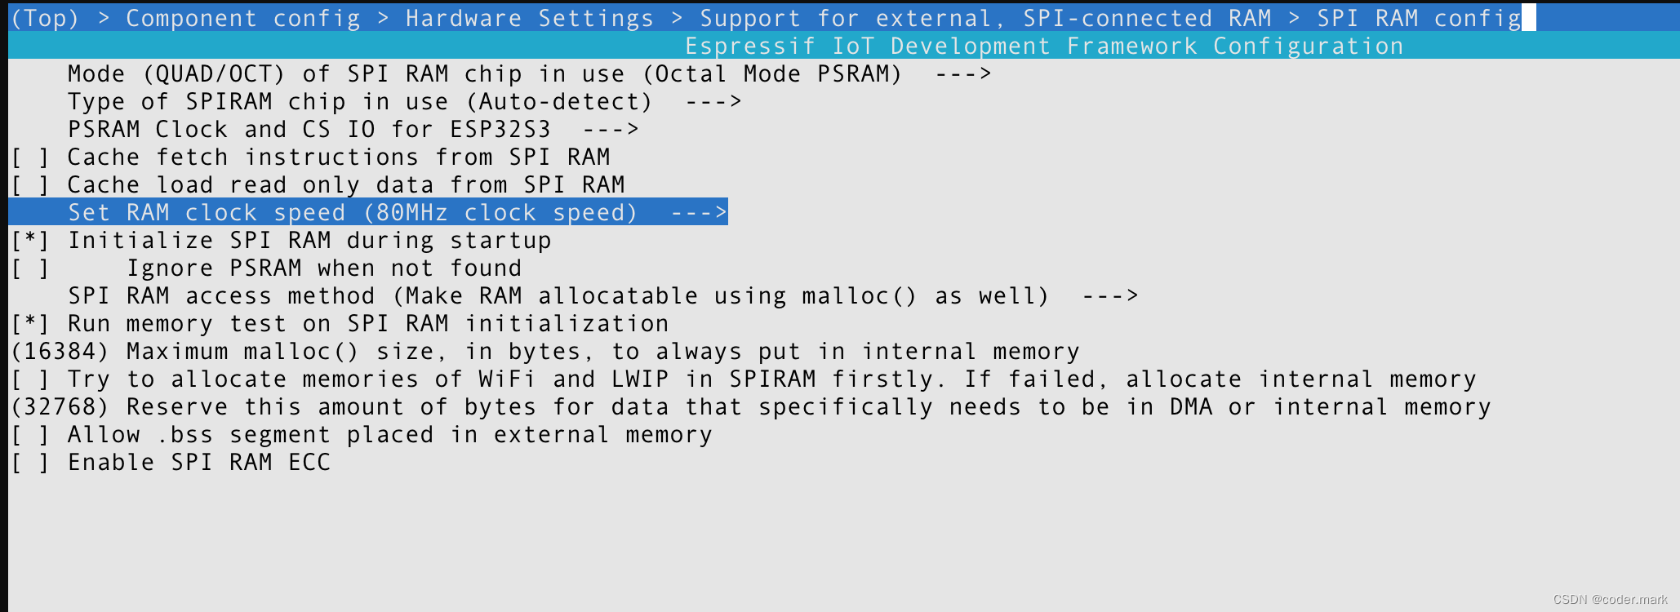This screenshot has height=612, width=1680.
Task: Navigate to (Top) in the breadcrumb path
Action: click(x=42, y=17)
